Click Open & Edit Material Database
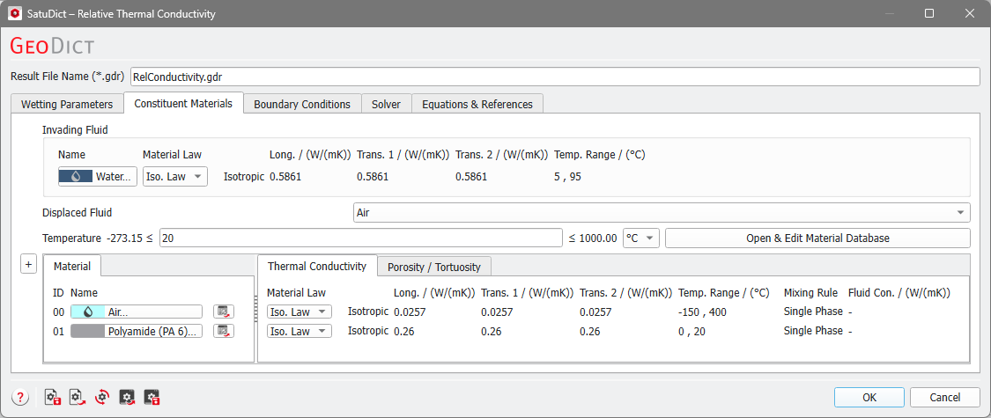 coord(817,238)
